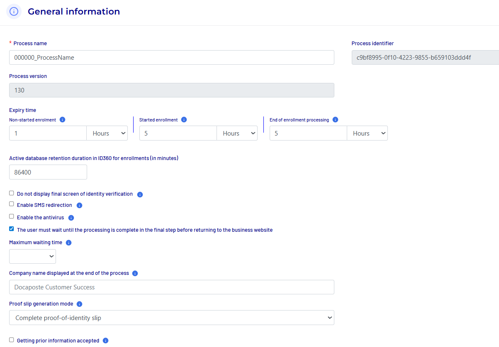Focus the active database retention duration field

point(48,172)
